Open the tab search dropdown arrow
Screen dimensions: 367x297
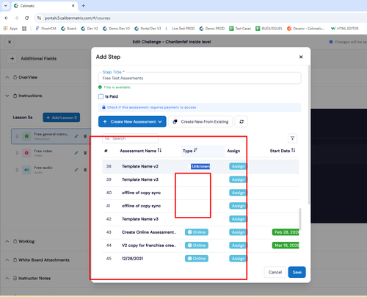6,6
